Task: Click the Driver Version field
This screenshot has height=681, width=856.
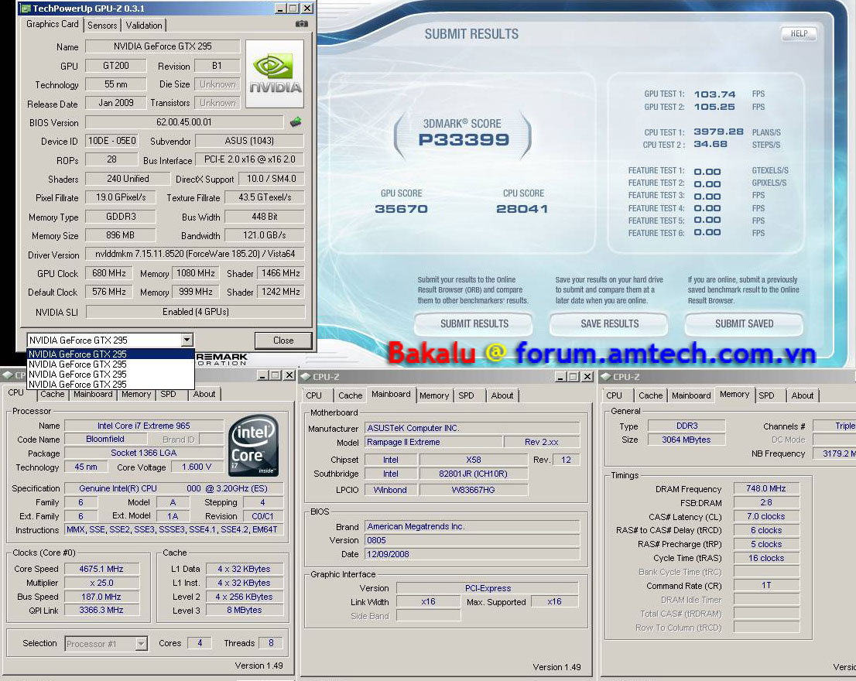Action: click(x=195, y=254)
